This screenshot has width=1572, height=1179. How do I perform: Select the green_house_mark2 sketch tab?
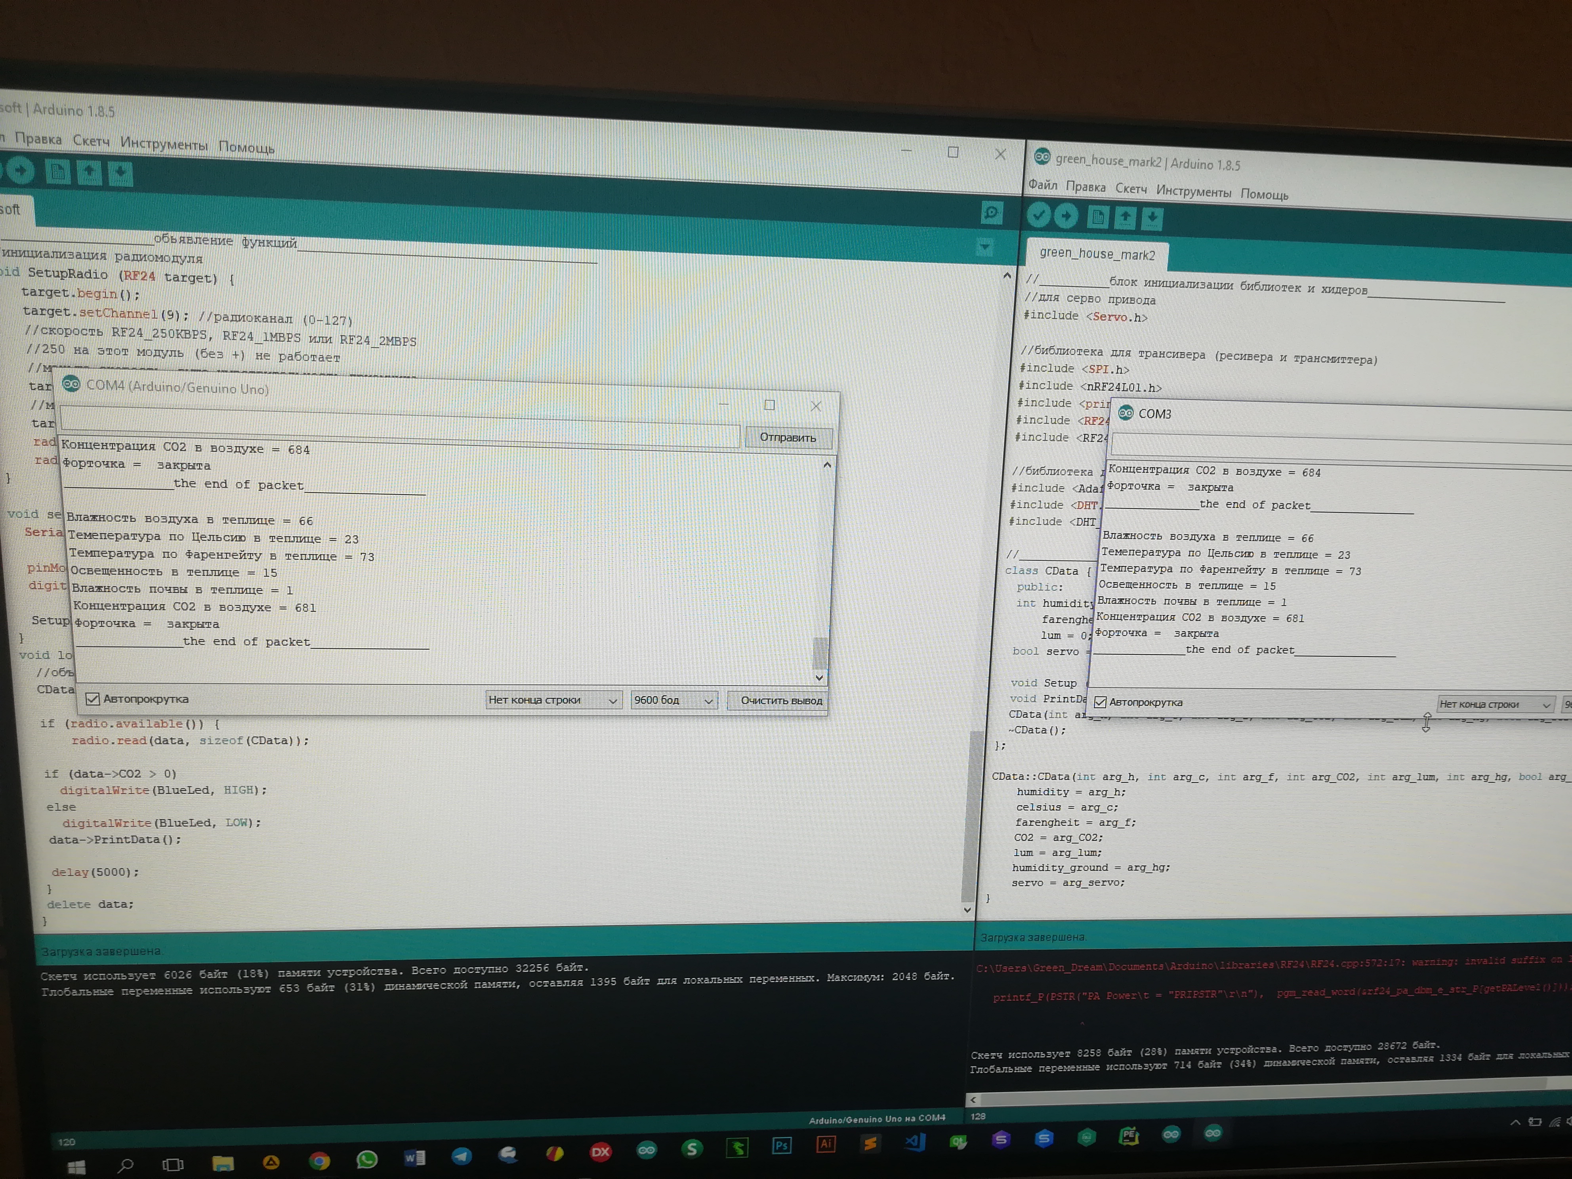pos(1097,254)
